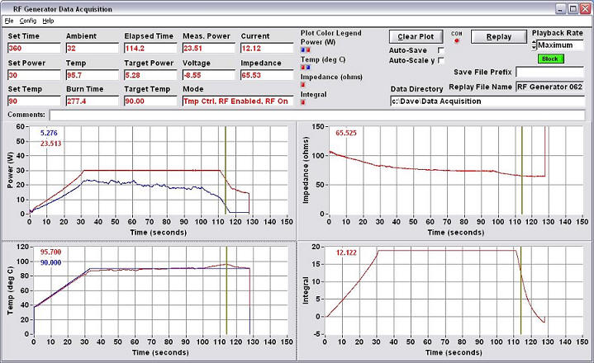The image size is (594, 363).
Task: Click the Temp value field showing 95.7
Action: pyautogui.click(x=92, y=75)
